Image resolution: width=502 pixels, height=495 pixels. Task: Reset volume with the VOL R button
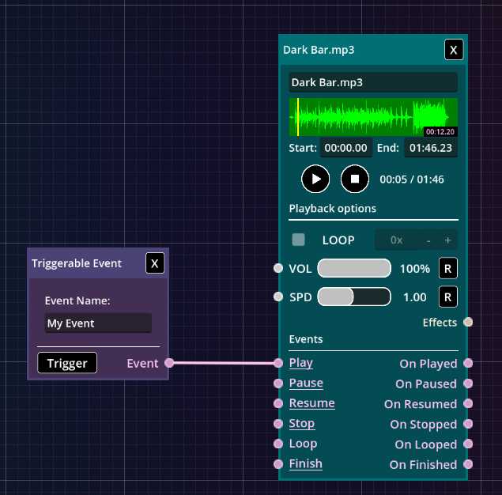click(448, 269)
